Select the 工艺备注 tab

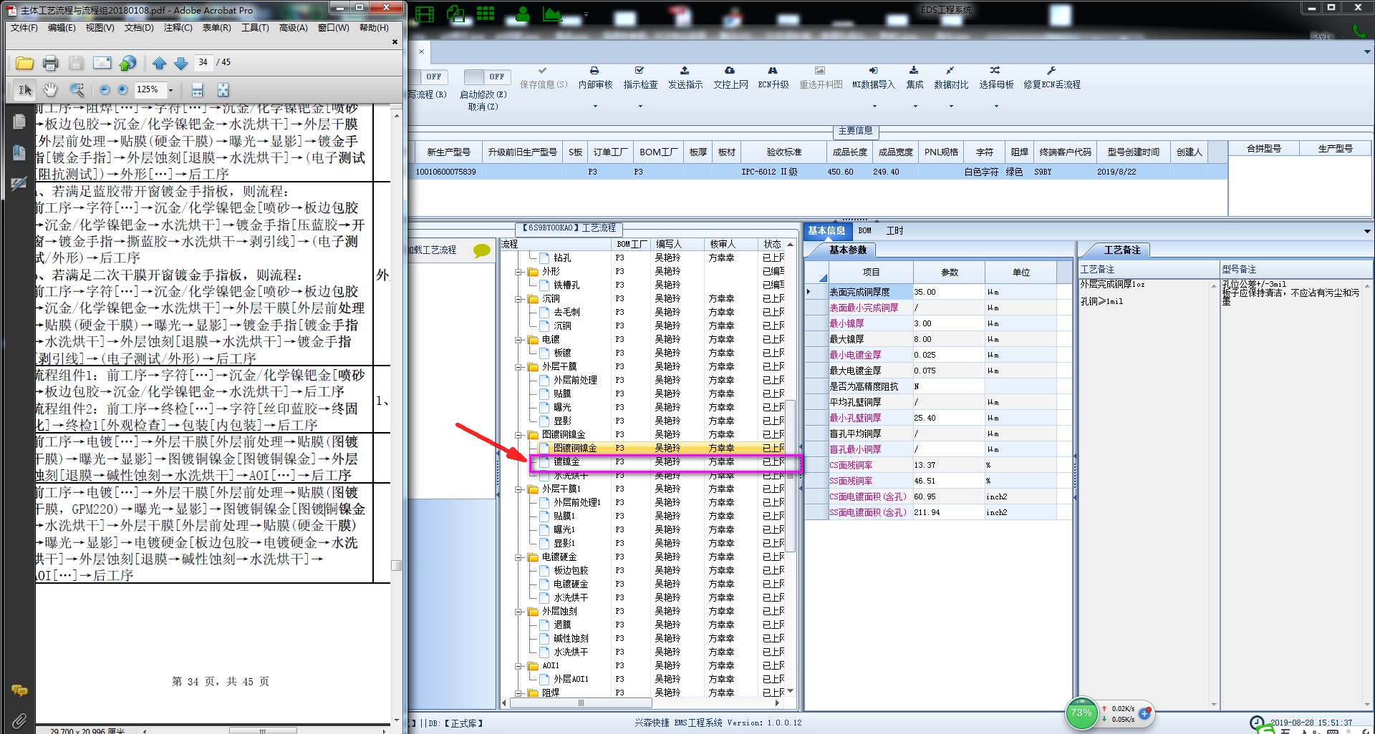click(x=1121, y=250)
